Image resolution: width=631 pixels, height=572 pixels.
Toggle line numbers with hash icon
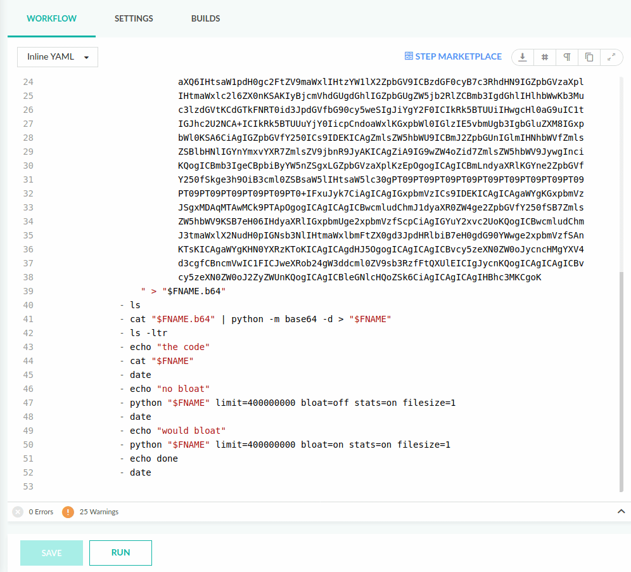coord(545,57)
